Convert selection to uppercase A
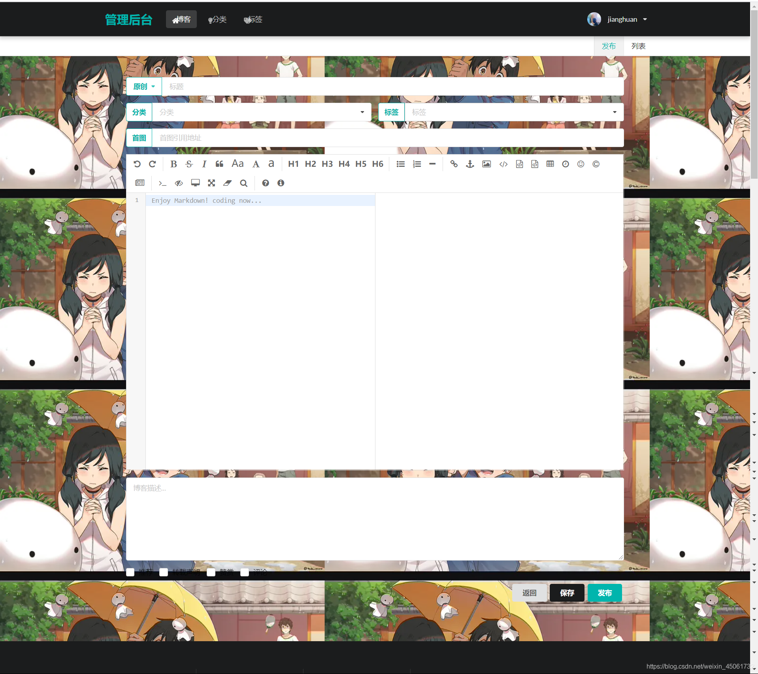 tap(256, 164)
